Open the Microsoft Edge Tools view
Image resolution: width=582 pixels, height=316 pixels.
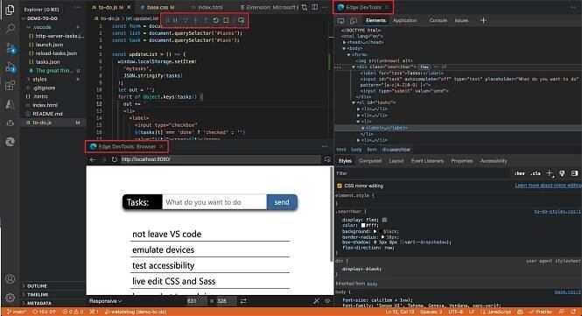(x=10, y=142)
